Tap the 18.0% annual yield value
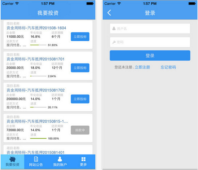The height and width of the screenshot is (170, 198). 35,68
